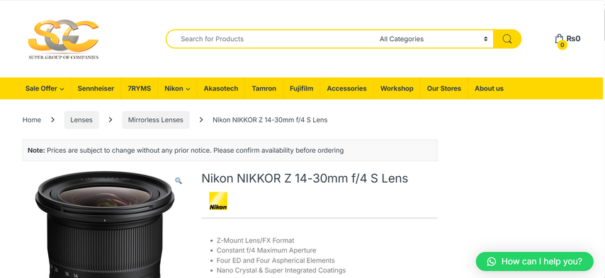Image resolution: width=605 pixels, height=278 pixels.
Task: Click the WhatsApp icon in help button
Action: pyautogui.click(x=491, y=262)
